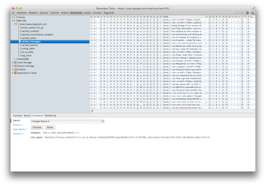
Task: Expand the Local Storage node
Action: 13,62
